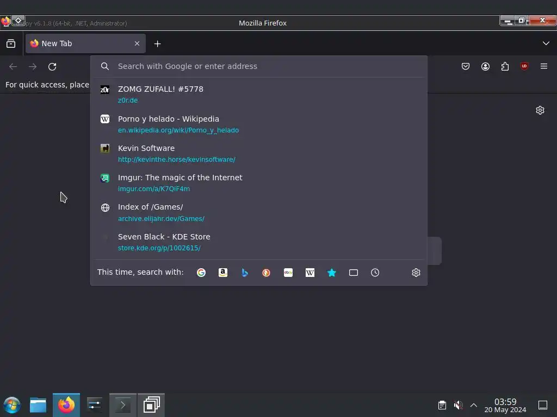Open the Extensions puzzle icon
Viewport: 557px width, 417px height.
pyautogui.click(x=505, y=66)
